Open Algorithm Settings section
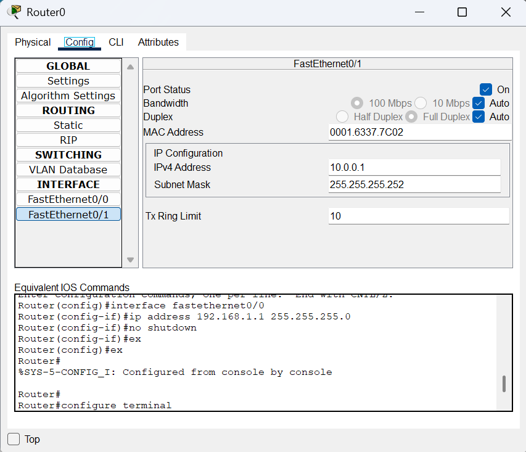This screenshot has width=526, height=452. (68, 96)
